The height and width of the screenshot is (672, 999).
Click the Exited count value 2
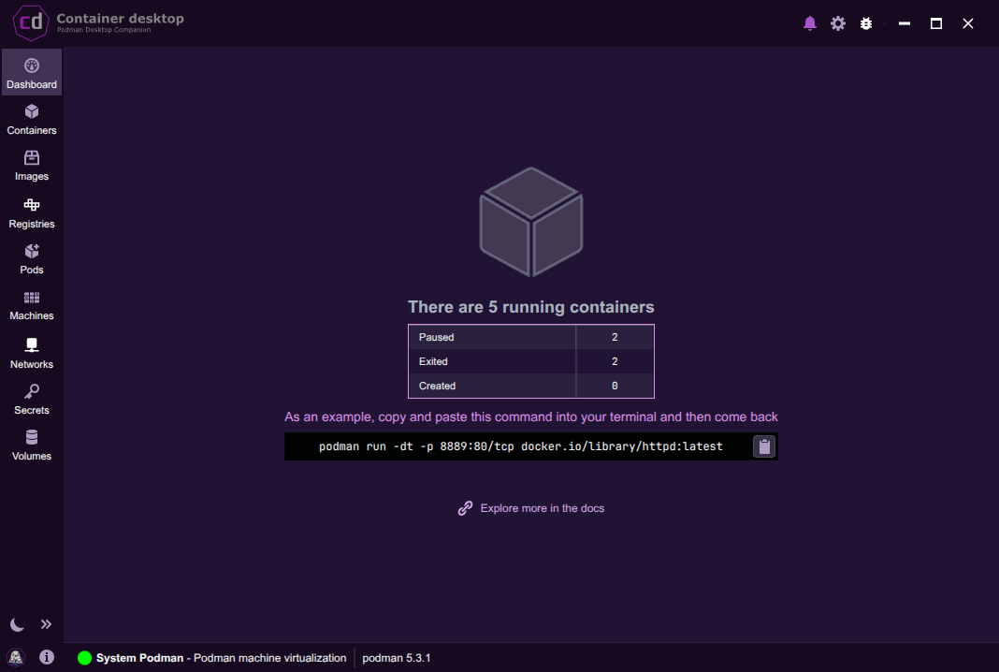tap(615, 361)
